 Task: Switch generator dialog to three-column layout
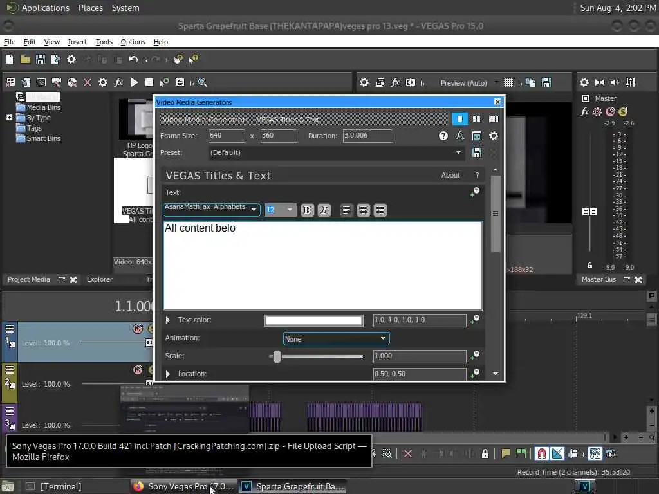tap(494, 119)
